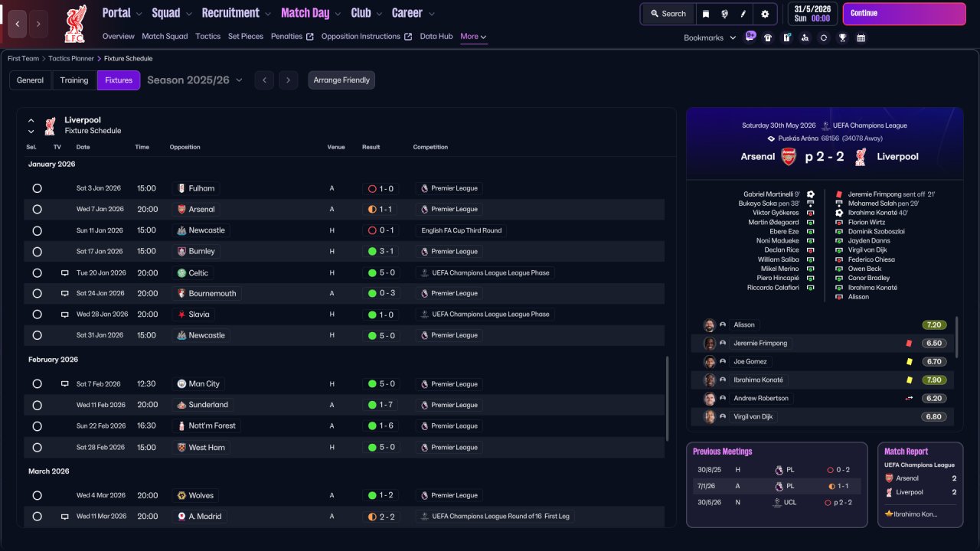Go to next season with right arrow
980x551 pixels.
point(288,80)
